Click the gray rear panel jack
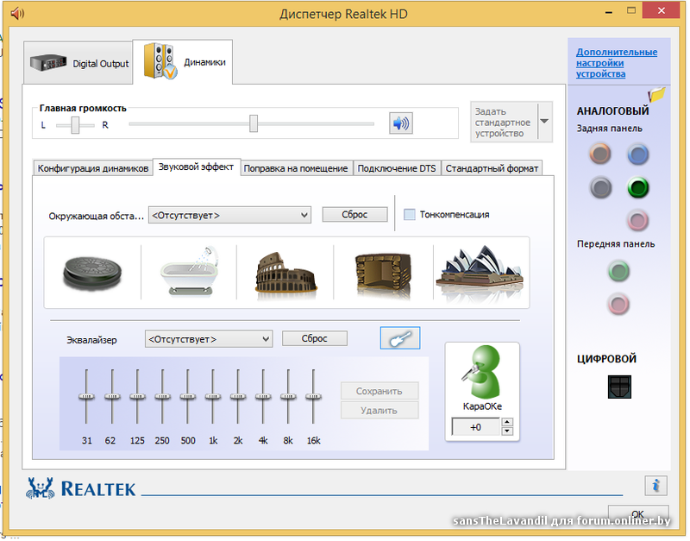 tap(601, 188)
